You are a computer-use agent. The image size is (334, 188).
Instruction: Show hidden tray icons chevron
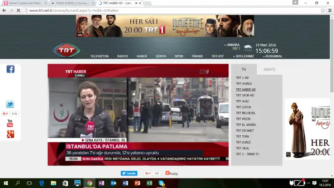tap(308, 183)
